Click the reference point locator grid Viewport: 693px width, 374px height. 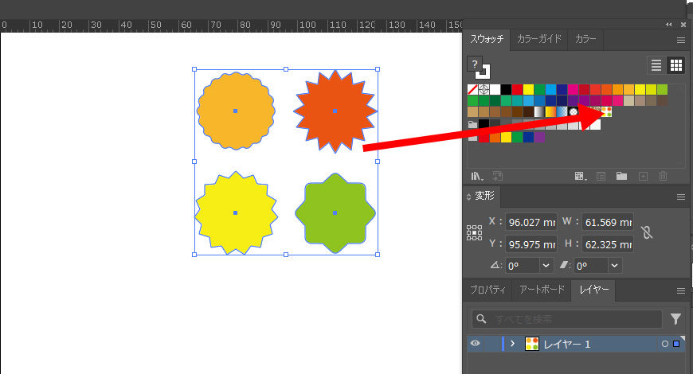pos(475,232)
